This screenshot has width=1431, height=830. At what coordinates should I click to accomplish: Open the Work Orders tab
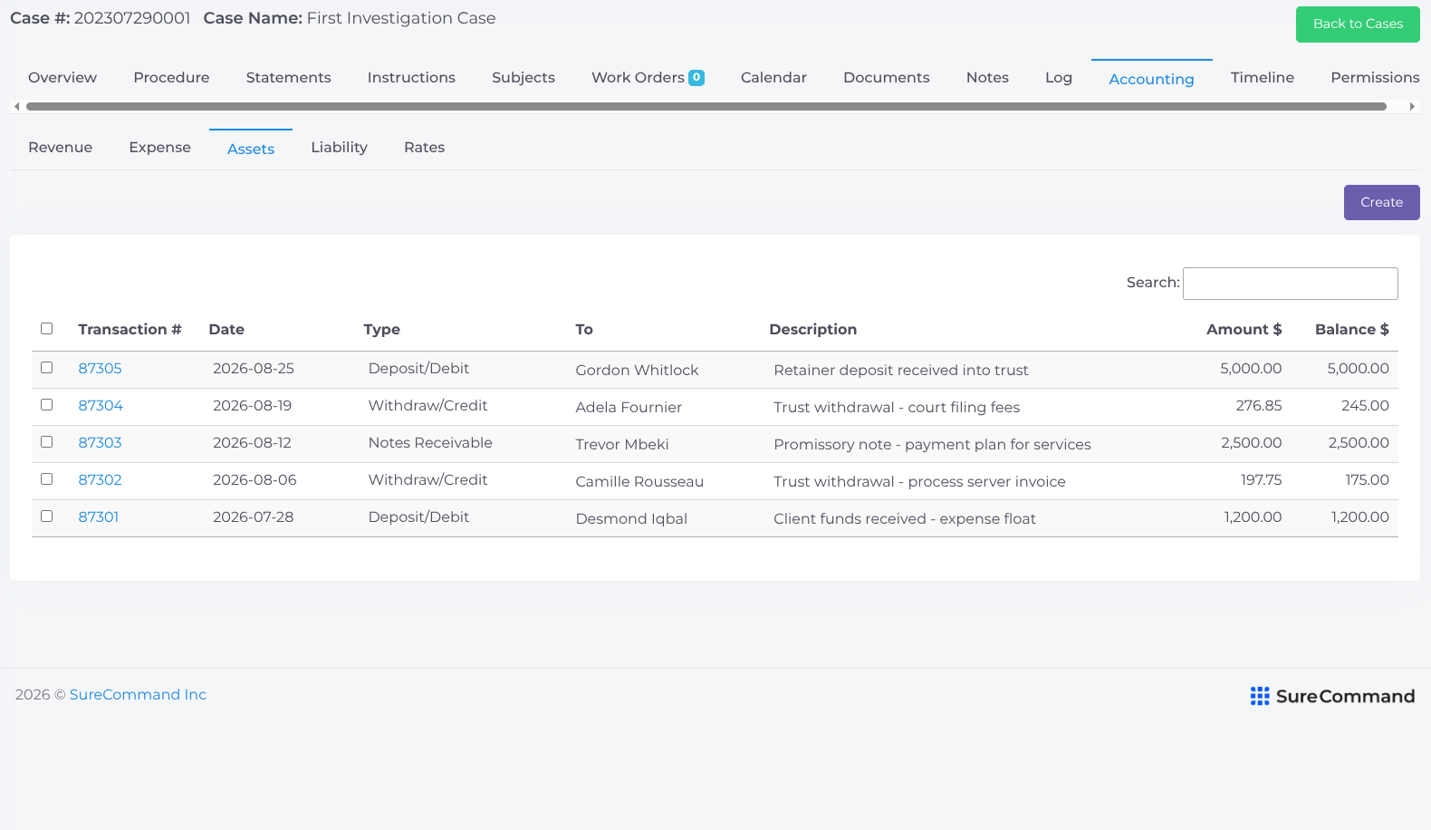pos(648,78)
